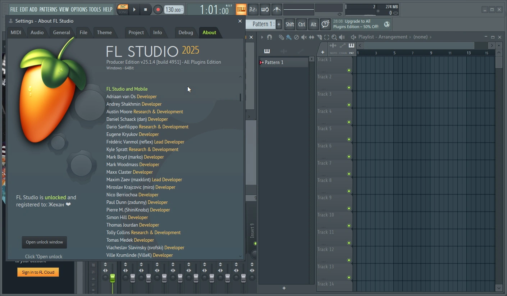Select Pattern 1 in the picker
Screen dimensions: 507x296
tap(284, 62)
